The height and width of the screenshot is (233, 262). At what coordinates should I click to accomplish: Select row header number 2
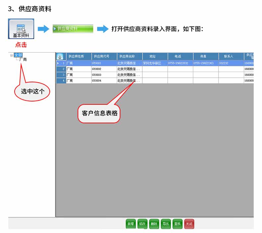click(x=61, y=69)
